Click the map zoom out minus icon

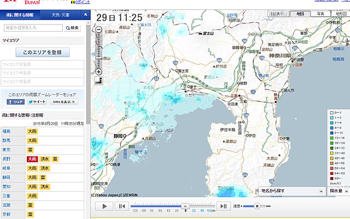(x=98, y=30)
